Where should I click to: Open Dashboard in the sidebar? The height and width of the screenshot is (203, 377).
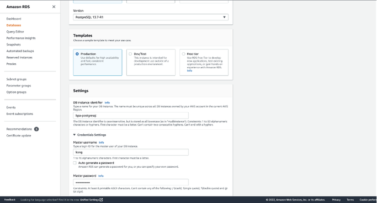[x=14, y=19]
